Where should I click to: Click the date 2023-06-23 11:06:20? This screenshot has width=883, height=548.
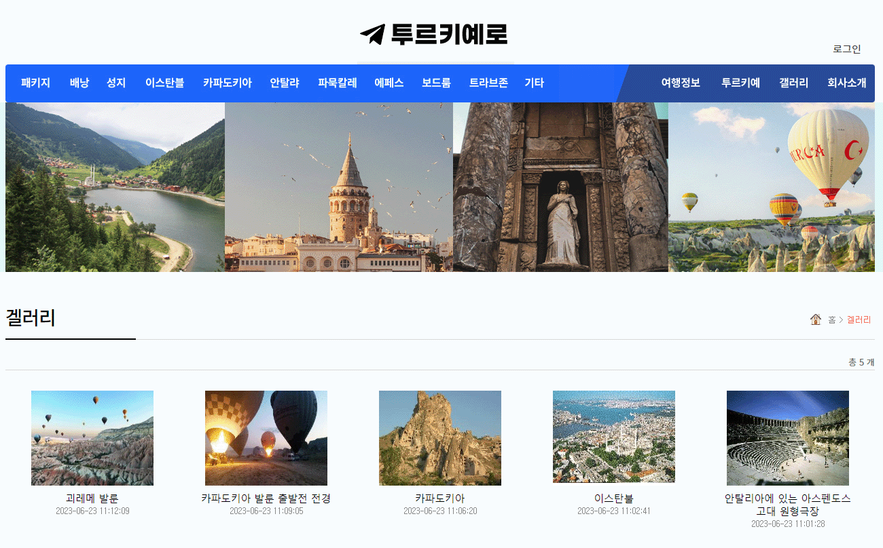(x=440, y=511)
